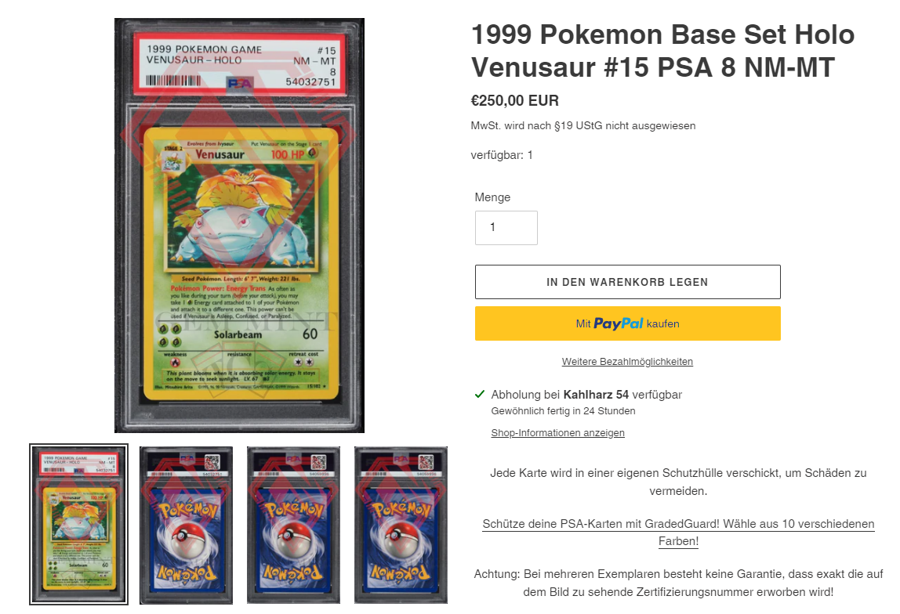The width and height of the screenshot is (900, 614).
Task: Click the €250,00 EUR price text
Action: coord(515,101)
